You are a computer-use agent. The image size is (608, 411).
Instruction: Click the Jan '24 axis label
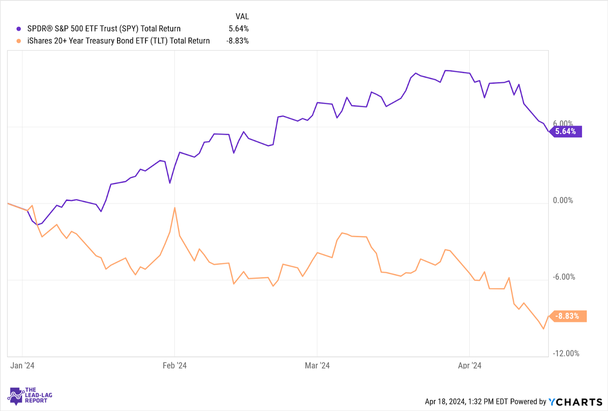[x=23, y=365]
